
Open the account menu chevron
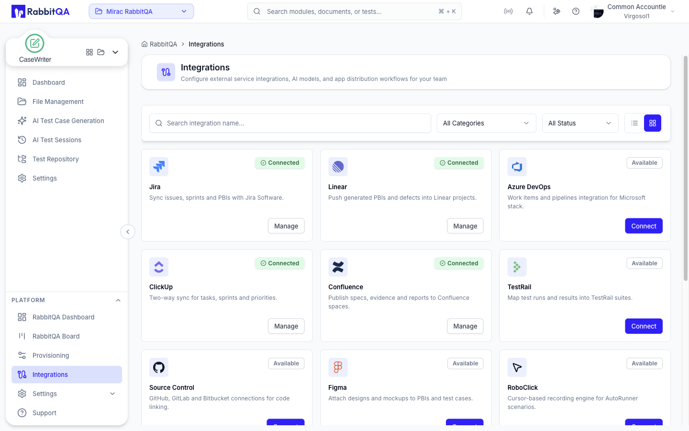click(673, 11)
